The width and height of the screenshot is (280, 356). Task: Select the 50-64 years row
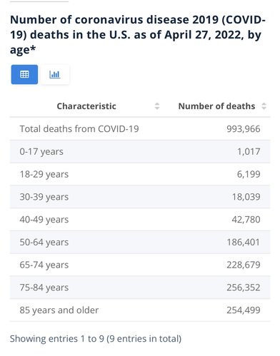[140, 242]
